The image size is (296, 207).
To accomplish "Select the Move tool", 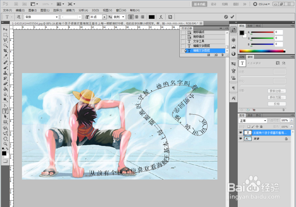I will [x=5, y=29].
